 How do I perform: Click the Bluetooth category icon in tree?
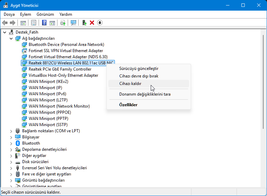click(18, 143)
